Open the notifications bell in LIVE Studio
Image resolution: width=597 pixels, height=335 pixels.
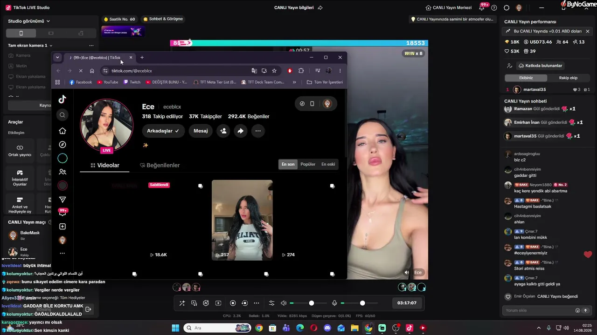tap(482, 8)
